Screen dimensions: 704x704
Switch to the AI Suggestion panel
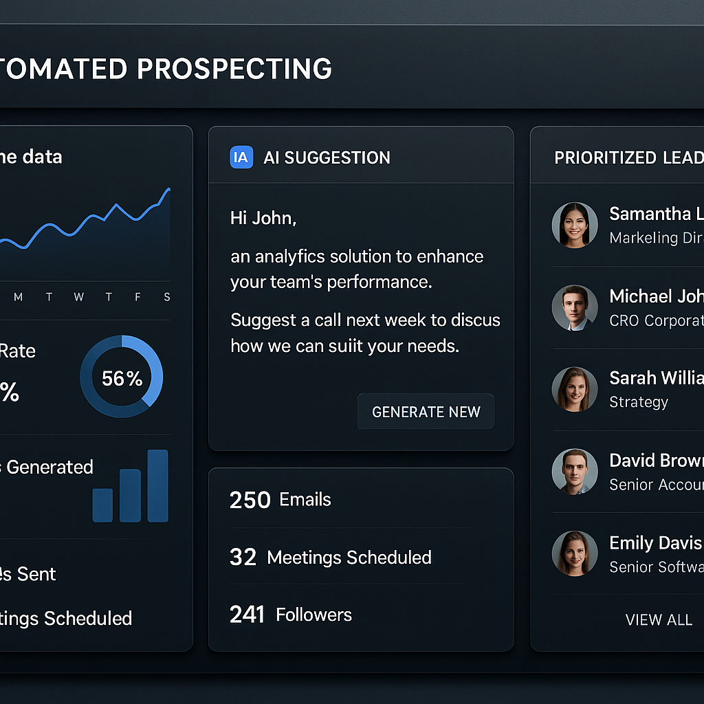(x=327, y=157)
